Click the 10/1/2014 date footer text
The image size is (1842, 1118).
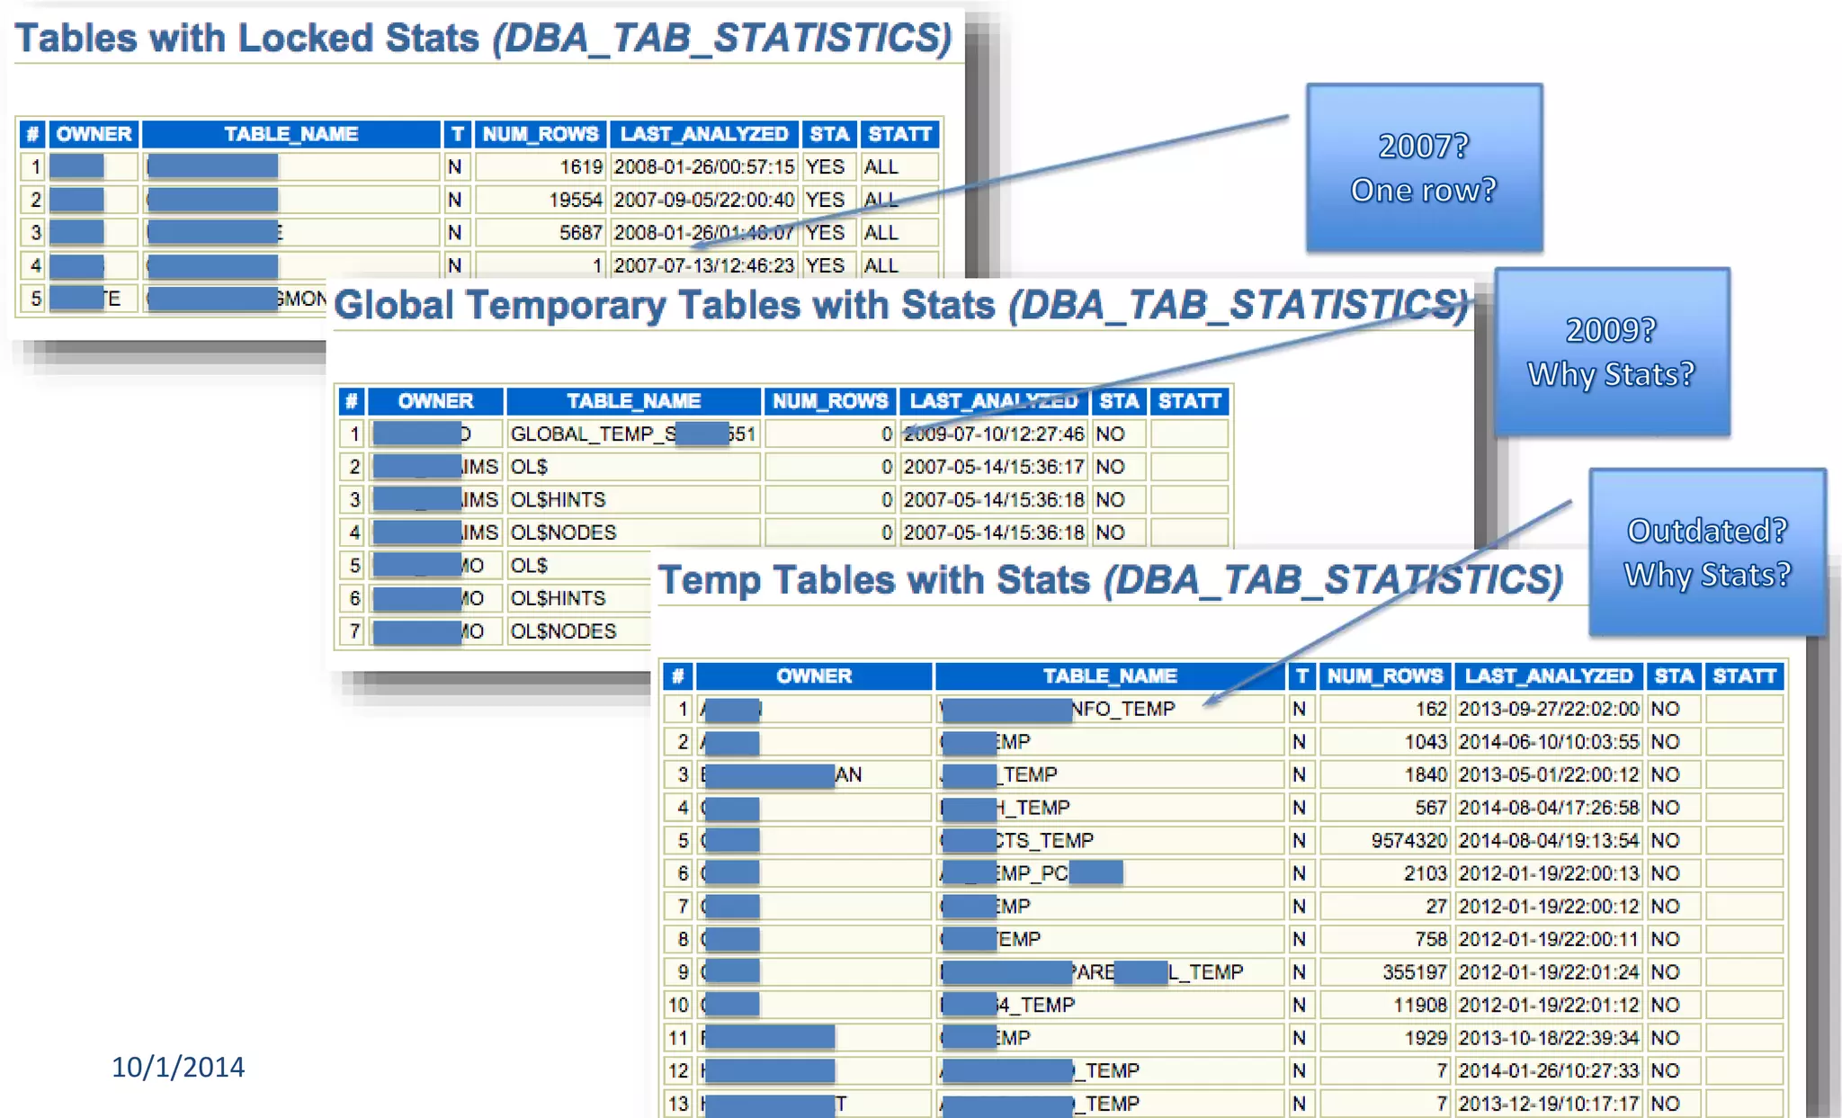click(x=177, y=1068)
